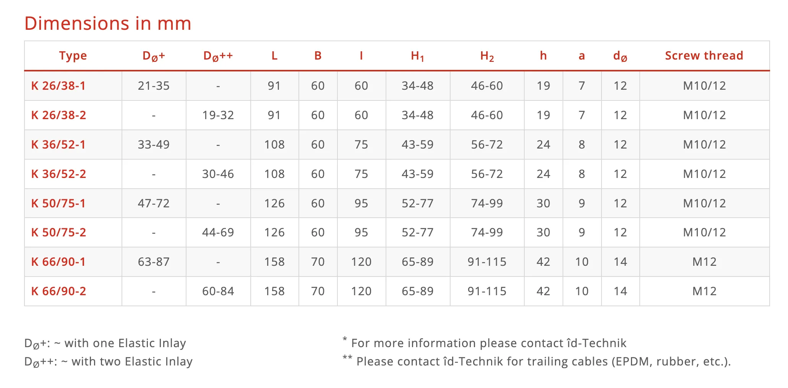Click the K 26/38-1 type cell
Screen dimensions: 788x388
(x=58, y=86)
